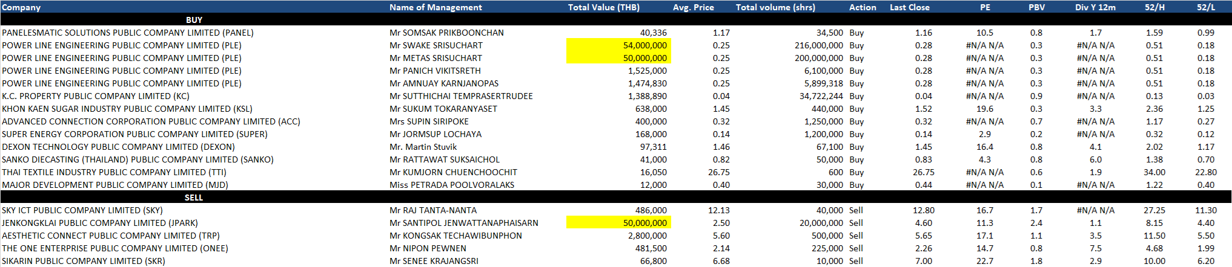The image size is (1232, 267).
Task: Select the BUY section header row
Action: click(x=194, y=20)
